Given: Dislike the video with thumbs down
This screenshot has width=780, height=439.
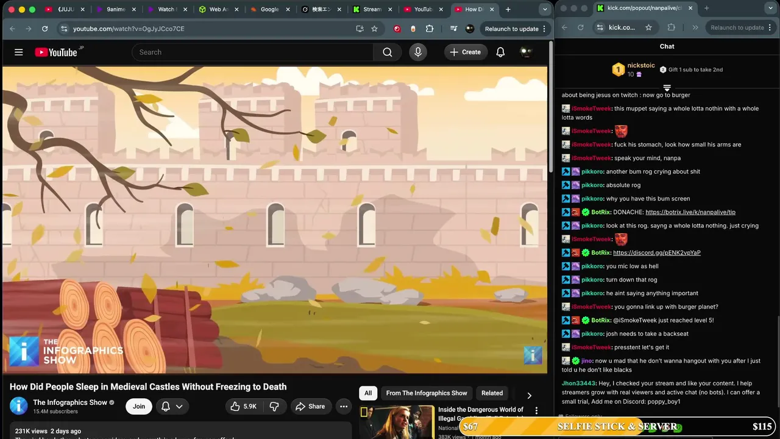Looking at the screenshot, I should pyautogui.click(x=274, y=407).
